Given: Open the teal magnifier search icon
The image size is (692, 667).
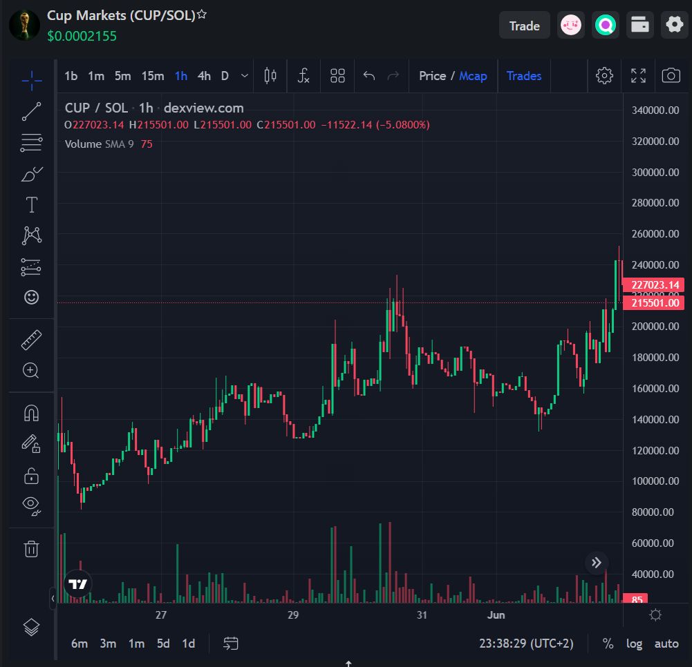Looking at the screenshot, I should pos(606,25).
